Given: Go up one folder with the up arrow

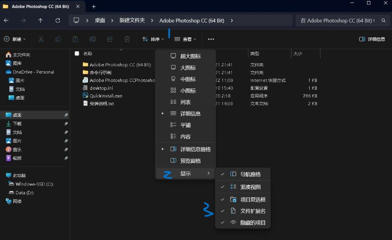Looking at the screenshot, I should (40, 21).
